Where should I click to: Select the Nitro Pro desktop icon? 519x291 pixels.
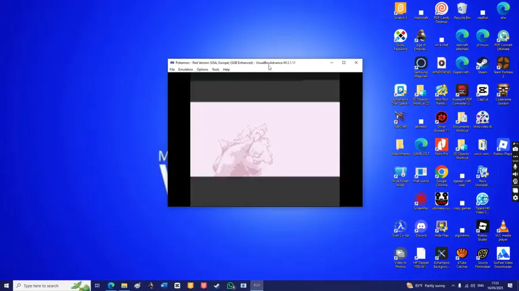pyautogui.click(x=442, y=147)
